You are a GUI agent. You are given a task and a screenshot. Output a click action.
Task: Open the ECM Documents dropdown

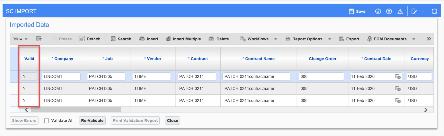pos(414,39)
